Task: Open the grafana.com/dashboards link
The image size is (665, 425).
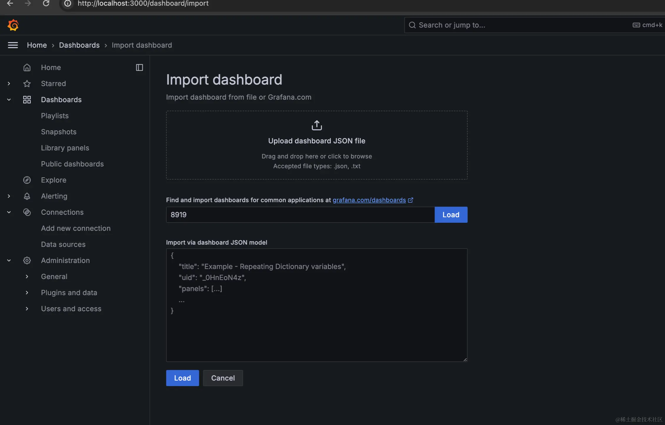Action: point(369,200)
